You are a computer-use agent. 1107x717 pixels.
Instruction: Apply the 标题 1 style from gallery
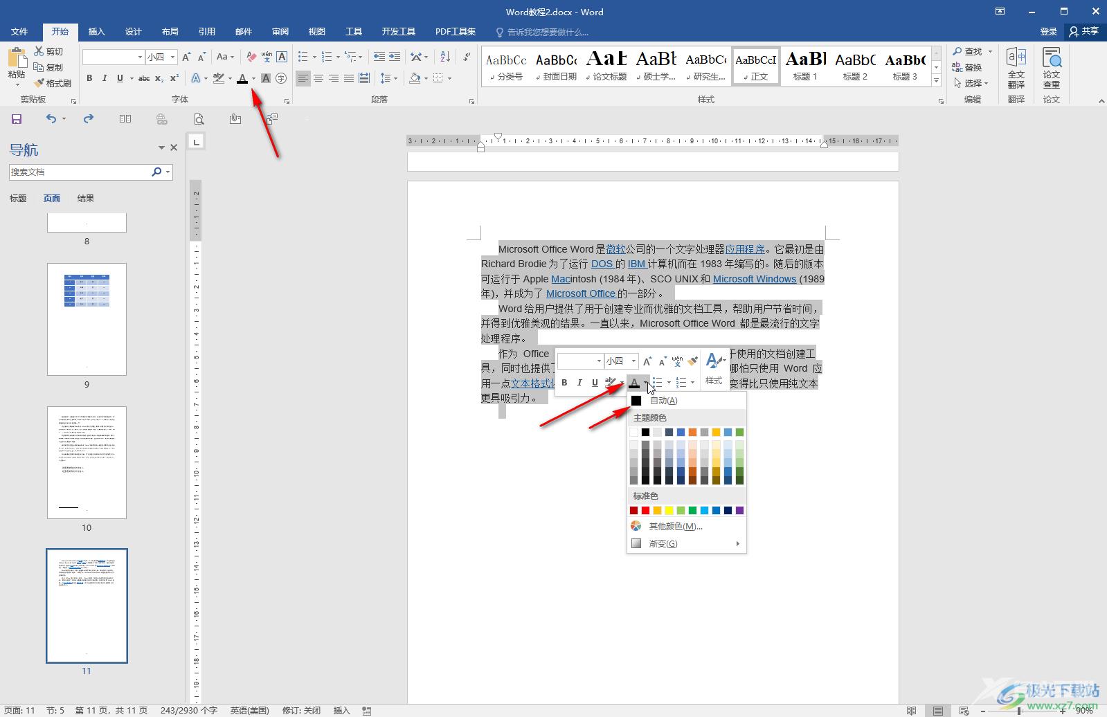pyautogui.click(x=805, y=66)
